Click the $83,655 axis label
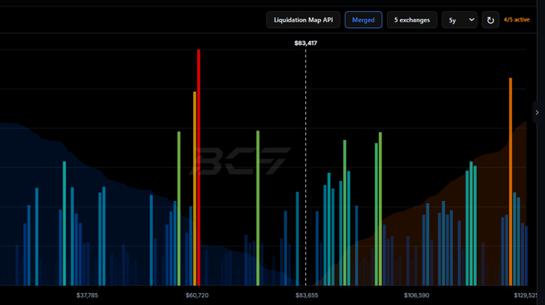The width and height of the screenshot is (545, 305). [306, 295]
